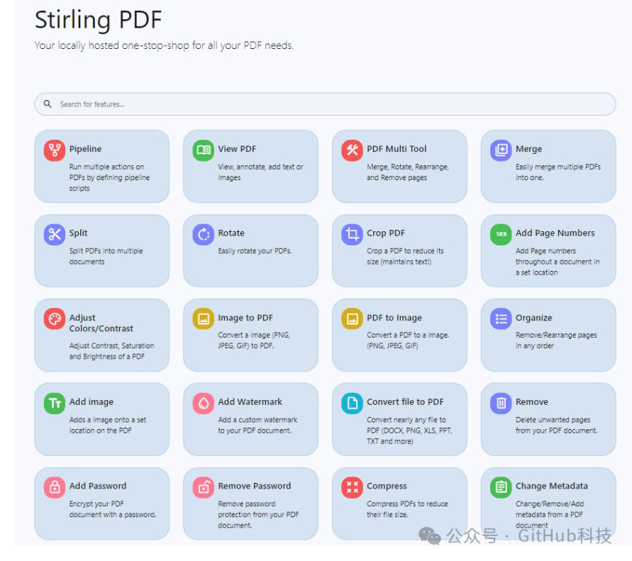
Task: Click the Compress arrows icon
Action: [x=352, y=487]
